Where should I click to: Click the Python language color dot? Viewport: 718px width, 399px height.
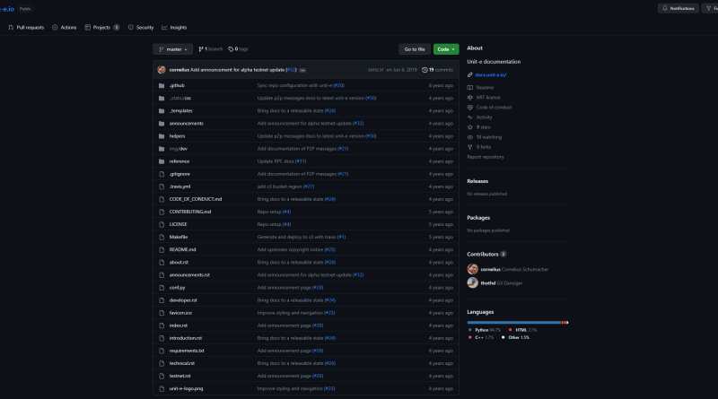469,330
